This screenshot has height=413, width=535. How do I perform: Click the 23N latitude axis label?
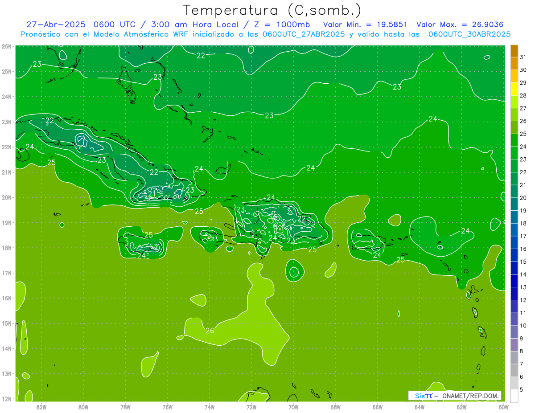7,122
